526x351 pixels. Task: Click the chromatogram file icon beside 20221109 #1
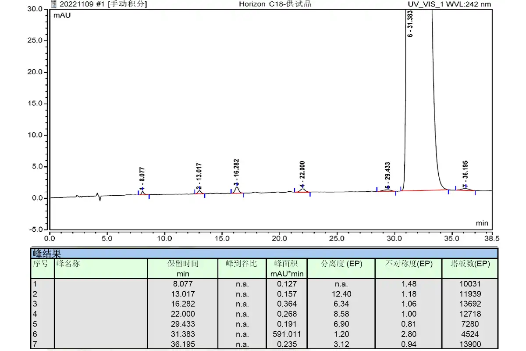click(54, 4)
